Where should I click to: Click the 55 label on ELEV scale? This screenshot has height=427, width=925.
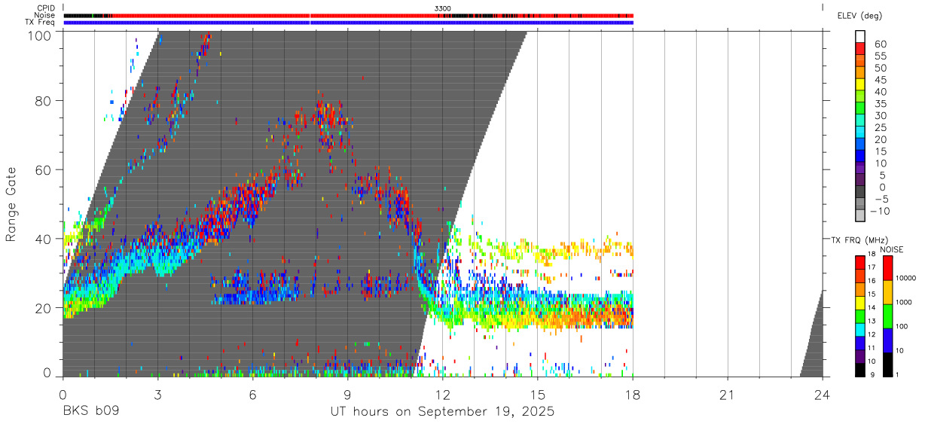(x=879, y=56)
